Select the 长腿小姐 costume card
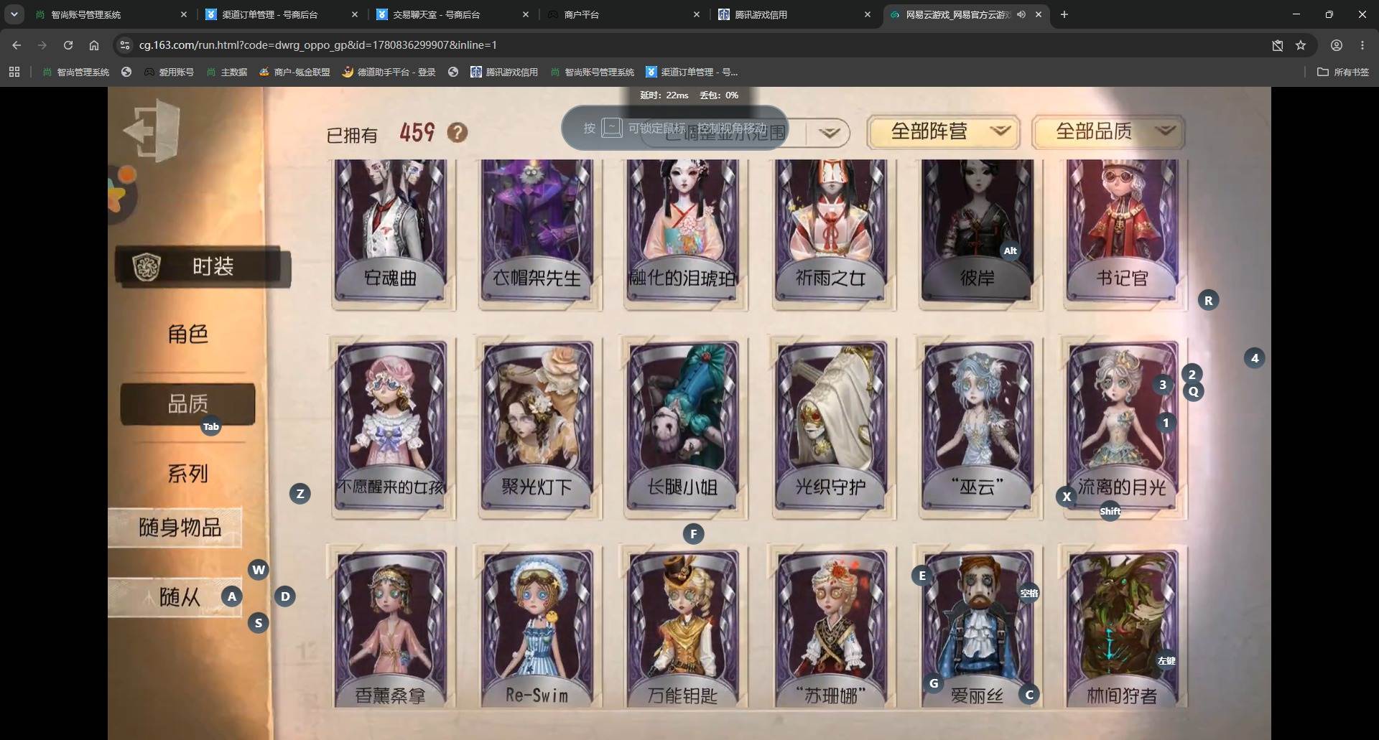The image size is (1379, 740). point(683,428)
